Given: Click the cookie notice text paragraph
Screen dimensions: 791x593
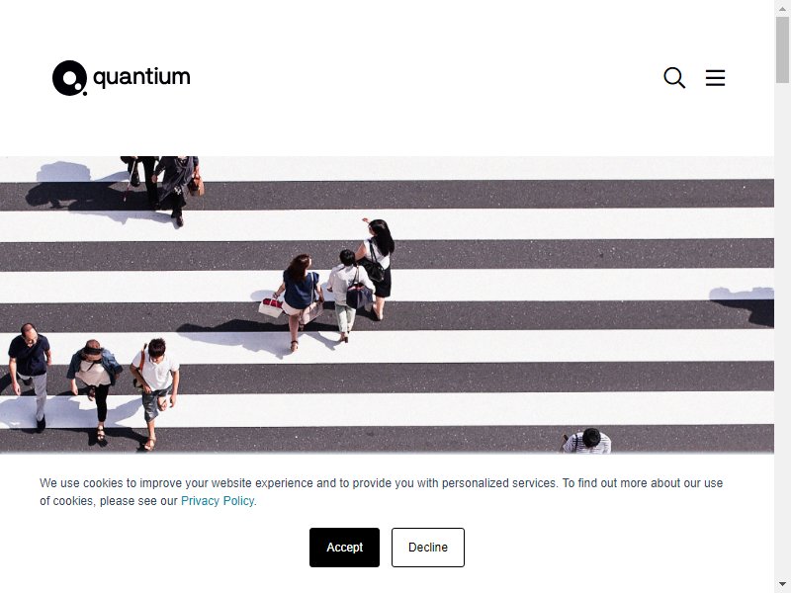Looking at the screenshot, I should (x=381, y=491).
